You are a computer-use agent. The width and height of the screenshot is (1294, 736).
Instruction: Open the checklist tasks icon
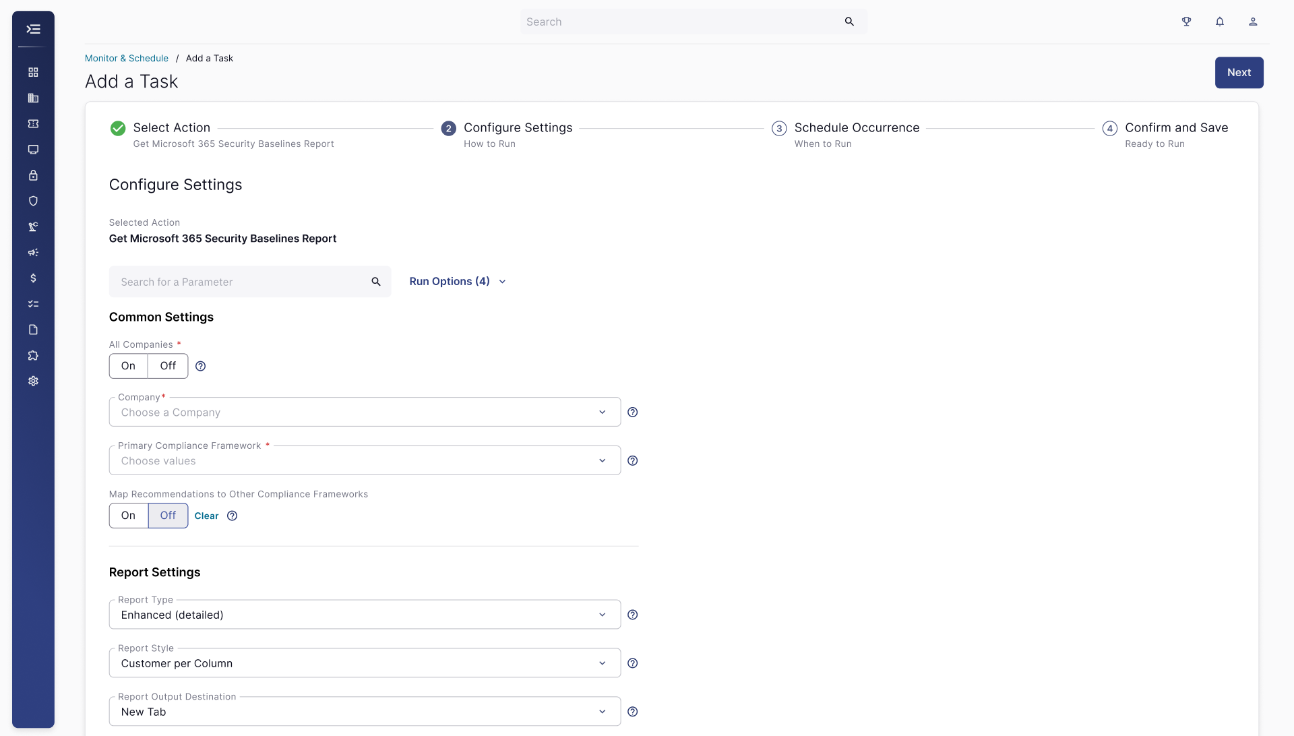click(x=33, y=304)
